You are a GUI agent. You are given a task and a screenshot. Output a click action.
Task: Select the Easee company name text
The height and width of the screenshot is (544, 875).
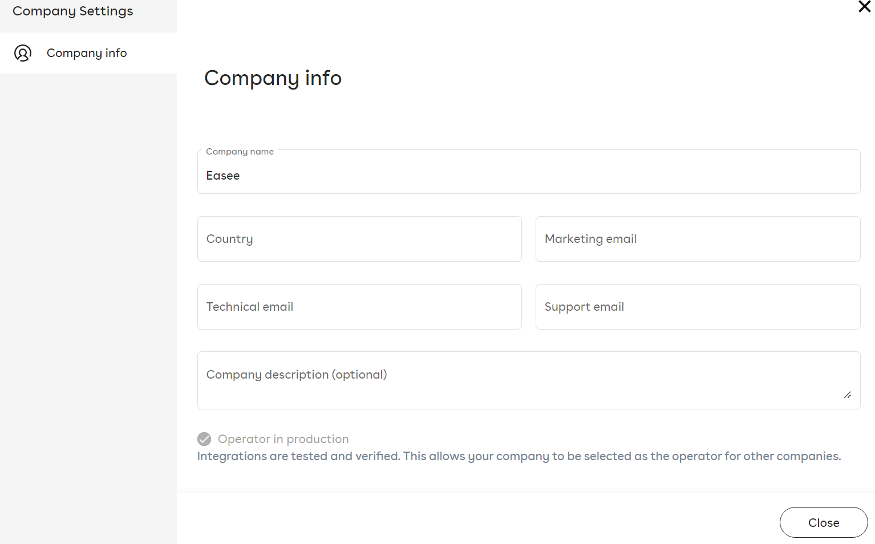coord(222,175)
